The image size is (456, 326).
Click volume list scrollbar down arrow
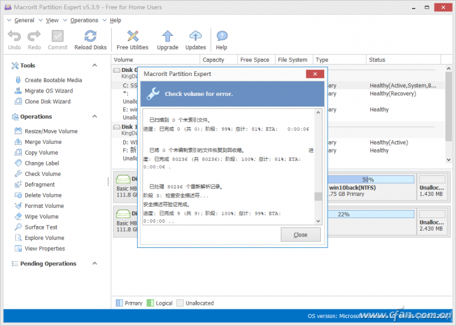449,159
